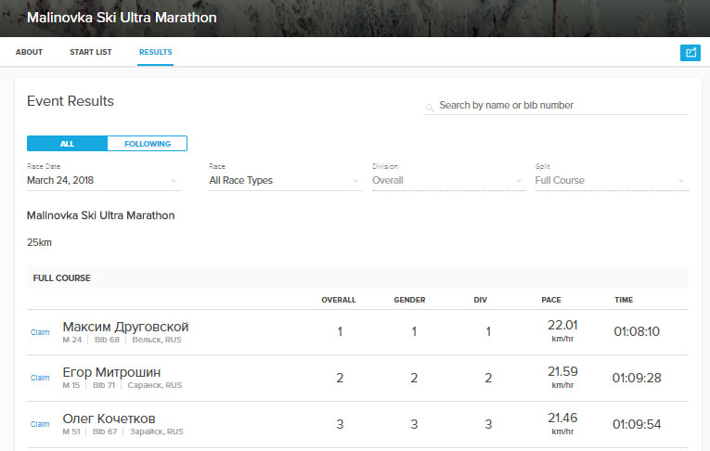Open the START LIST tab

[91, 52]
